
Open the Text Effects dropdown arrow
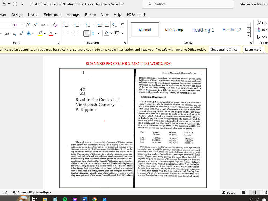pyautogui.click(x=33, y=34)
